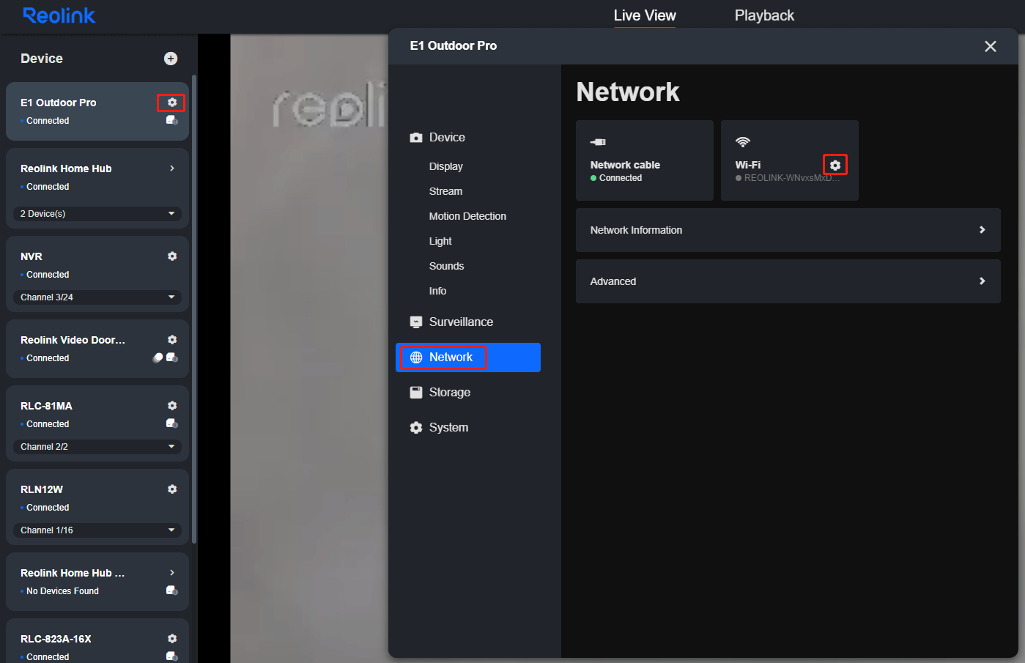Open the Display settings page

click(x=446, y=166)
